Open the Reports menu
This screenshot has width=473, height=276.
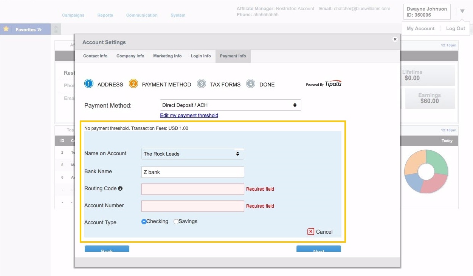pos(105,15)
